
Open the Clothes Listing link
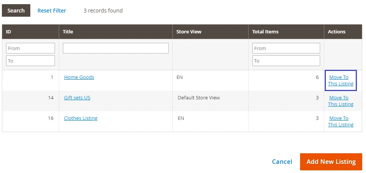tap(80, 118)
